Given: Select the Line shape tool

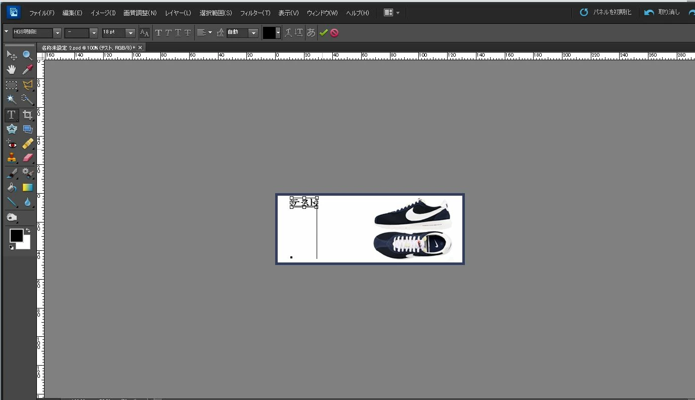Looking at the screenshot, I should (12, 202).
